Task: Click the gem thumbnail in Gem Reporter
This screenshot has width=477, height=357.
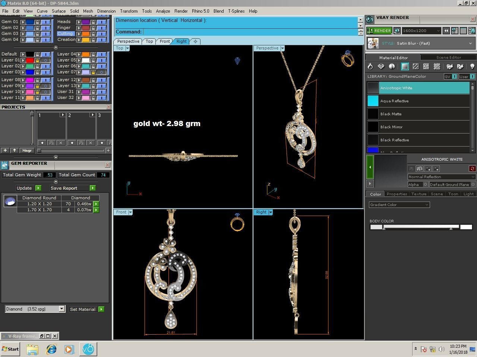Action: coord(10,201)
